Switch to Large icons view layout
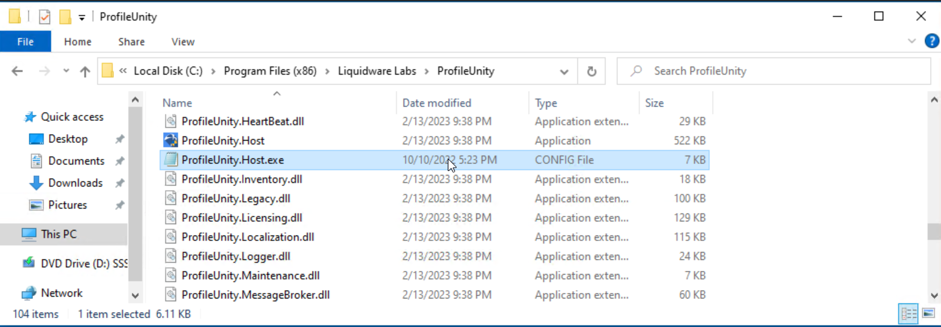Viewport: 941px width, 327px height. pos(928,313)
